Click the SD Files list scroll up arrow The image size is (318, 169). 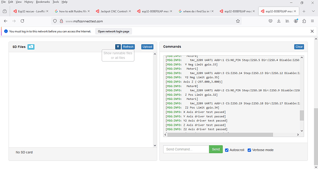click(155, 54)
